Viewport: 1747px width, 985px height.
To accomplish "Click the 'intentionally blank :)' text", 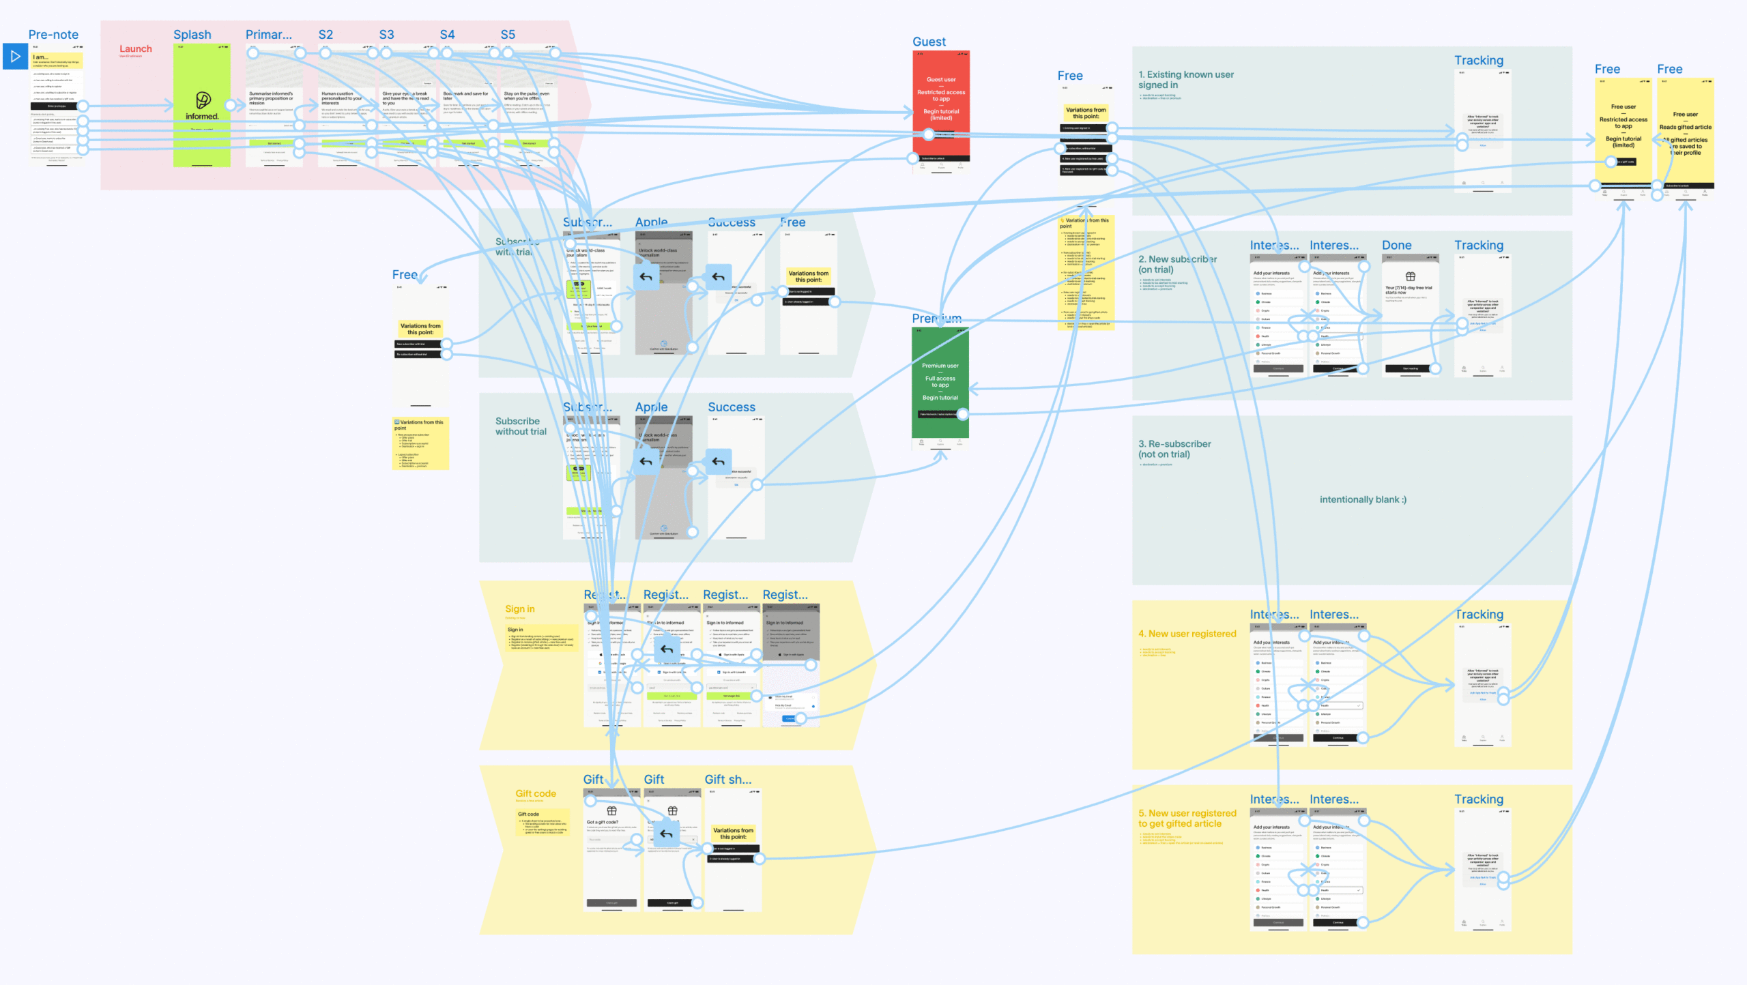I will (x=1363, y=500).
